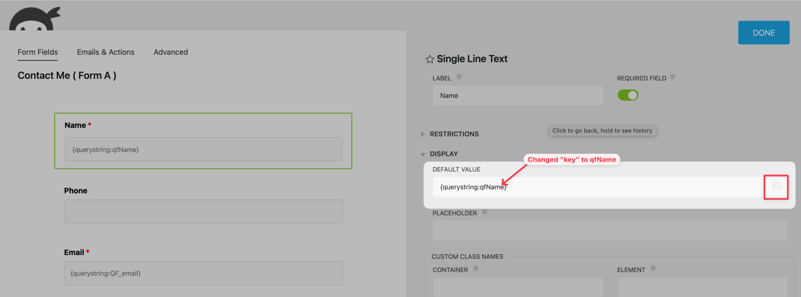Open the merge tags icon in Default Value

[776, 187]
